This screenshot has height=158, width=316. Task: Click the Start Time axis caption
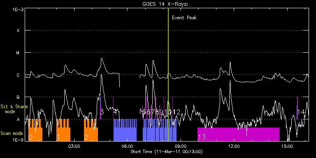(x=167, y=151)
